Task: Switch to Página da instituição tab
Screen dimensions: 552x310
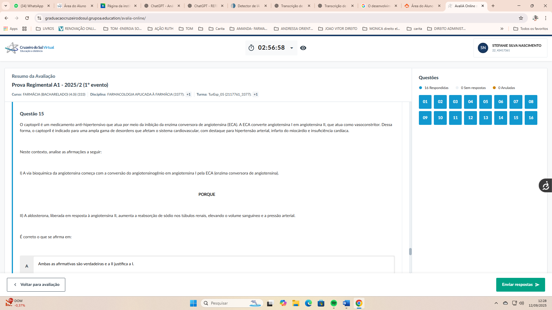Action: [x=118, y=6]
